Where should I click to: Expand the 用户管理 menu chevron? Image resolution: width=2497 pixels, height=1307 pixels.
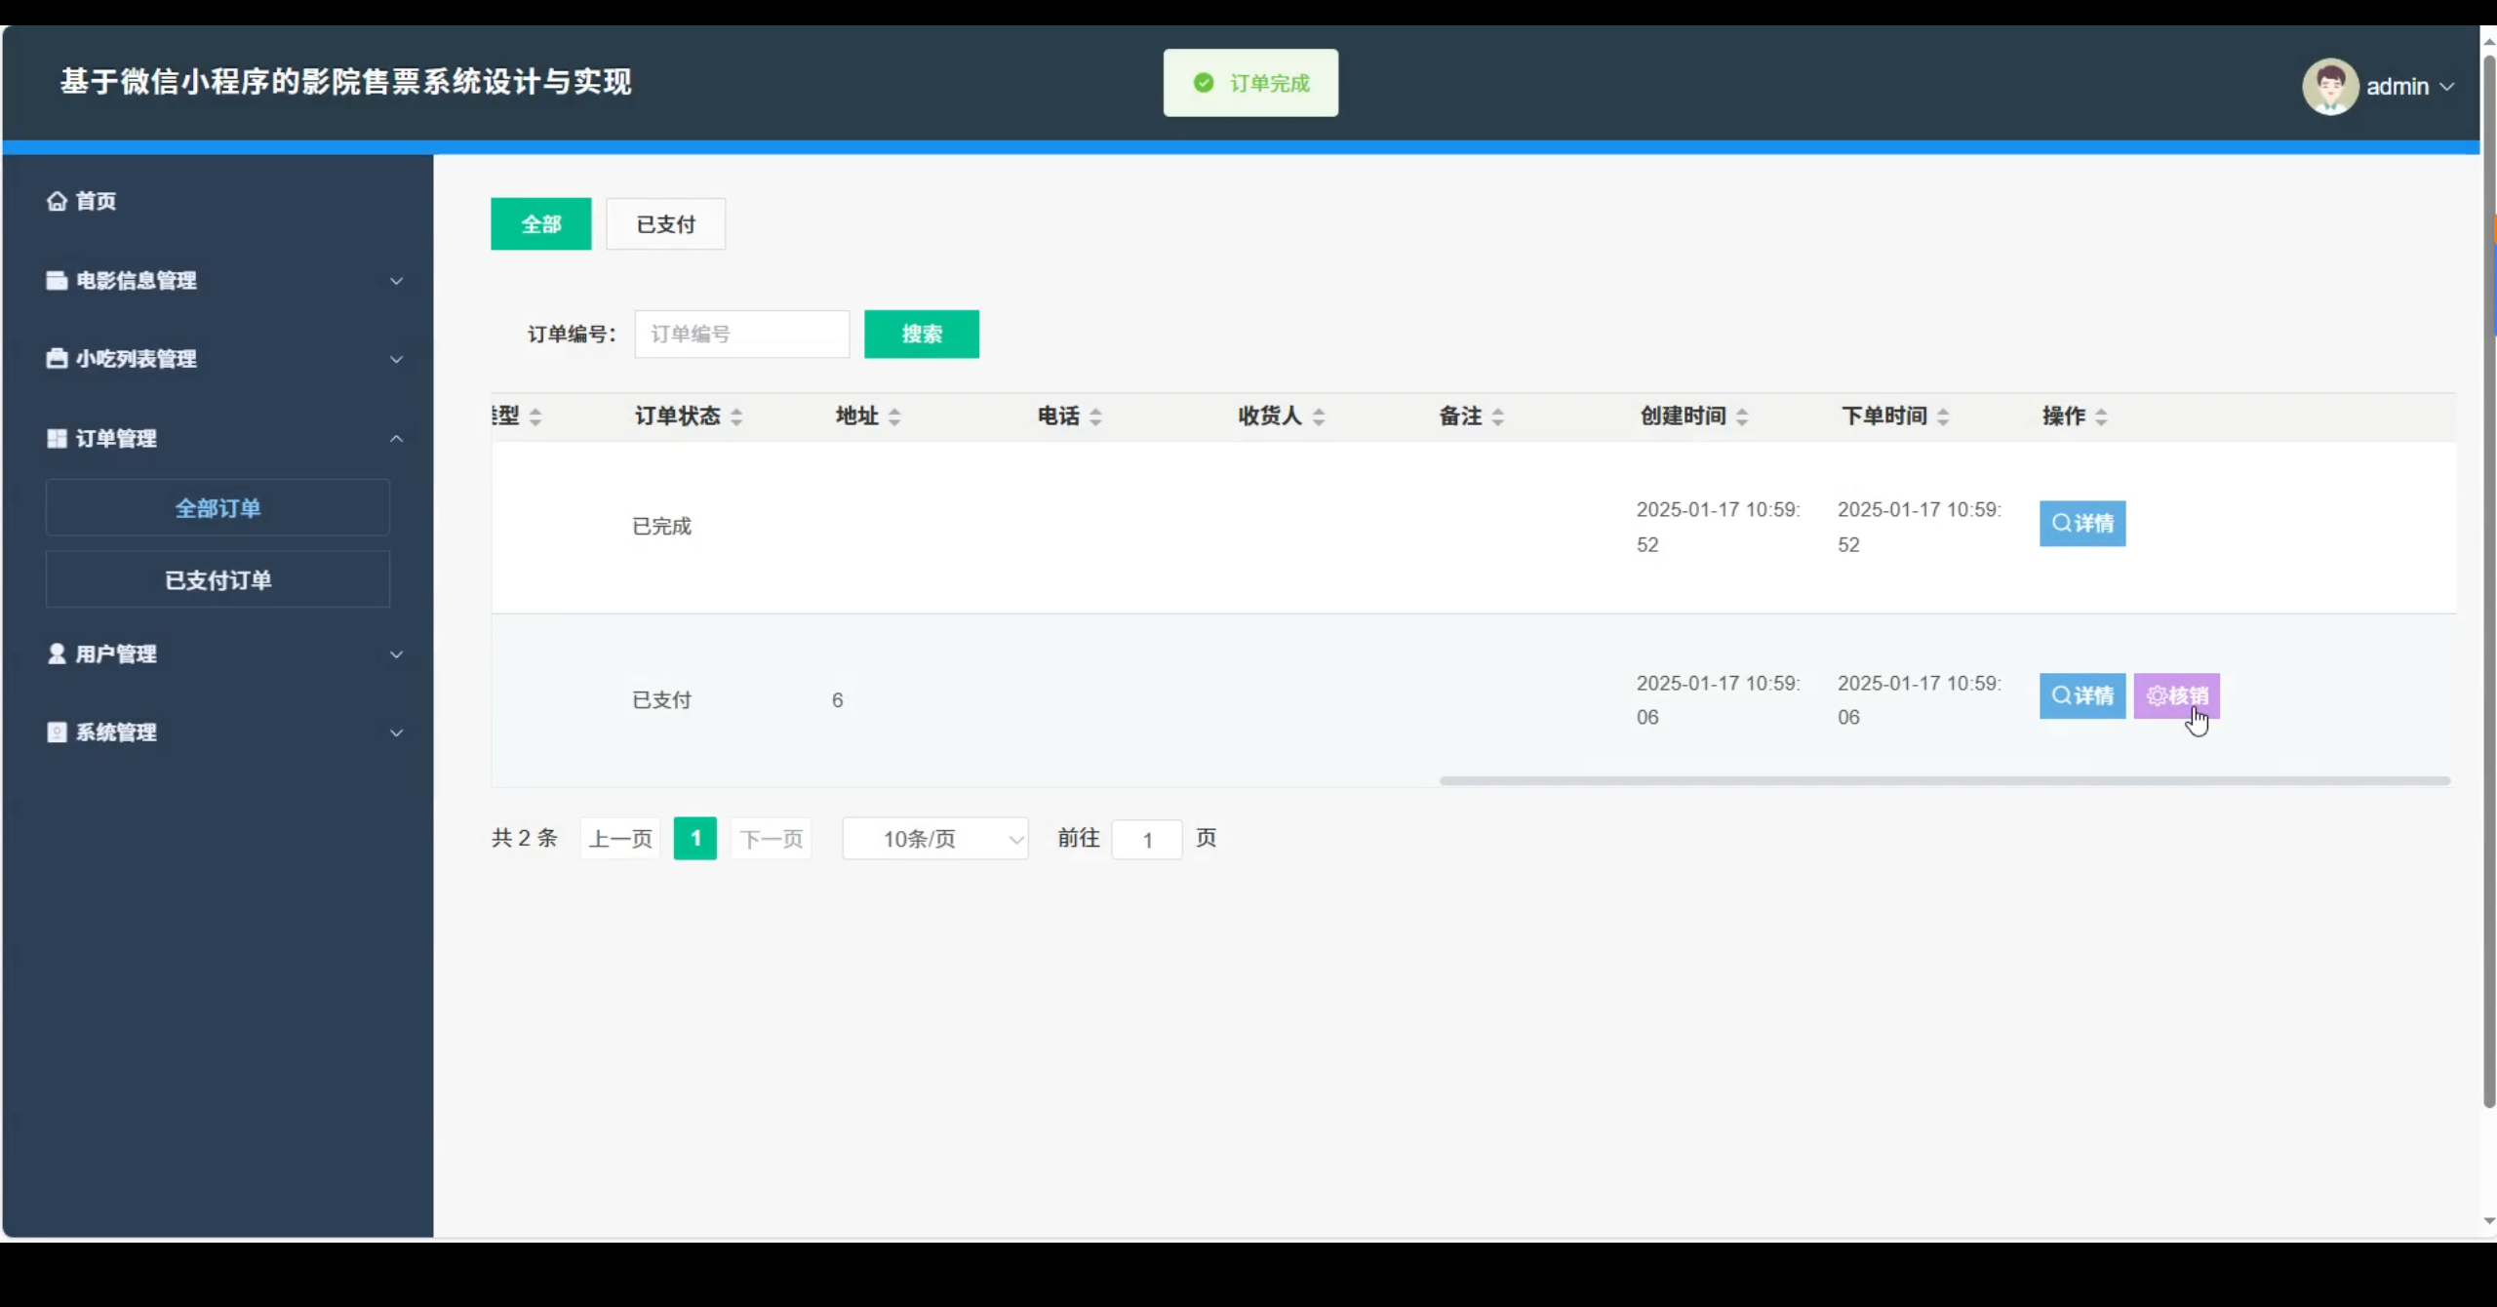pos(396,654)
